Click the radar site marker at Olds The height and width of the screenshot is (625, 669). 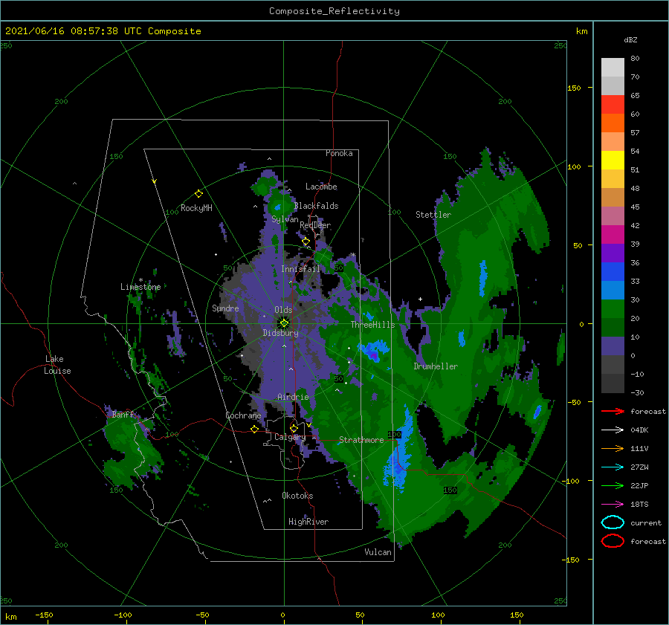click(x=284, y=323)
